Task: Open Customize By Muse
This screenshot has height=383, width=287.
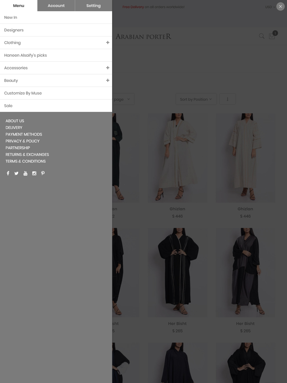Action: pyautogui.click(x=56, y=93)
